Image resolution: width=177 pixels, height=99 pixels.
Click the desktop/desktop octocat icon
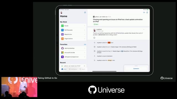(63, 48)
